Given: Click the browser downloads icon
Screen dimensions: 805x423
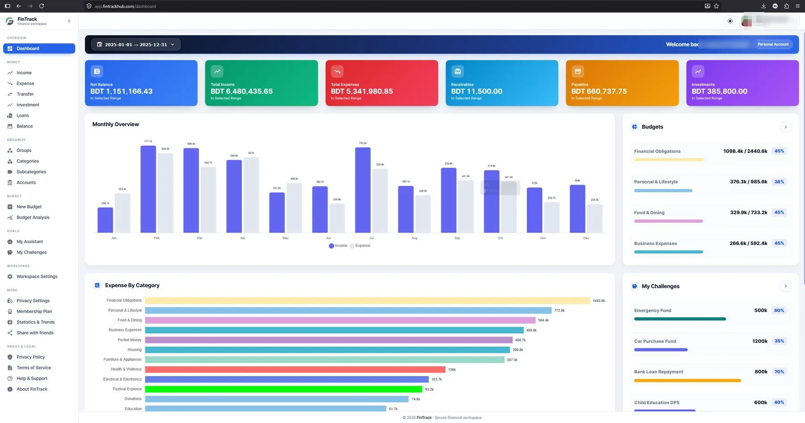Looking at the screenshot, I should point(763,6).
